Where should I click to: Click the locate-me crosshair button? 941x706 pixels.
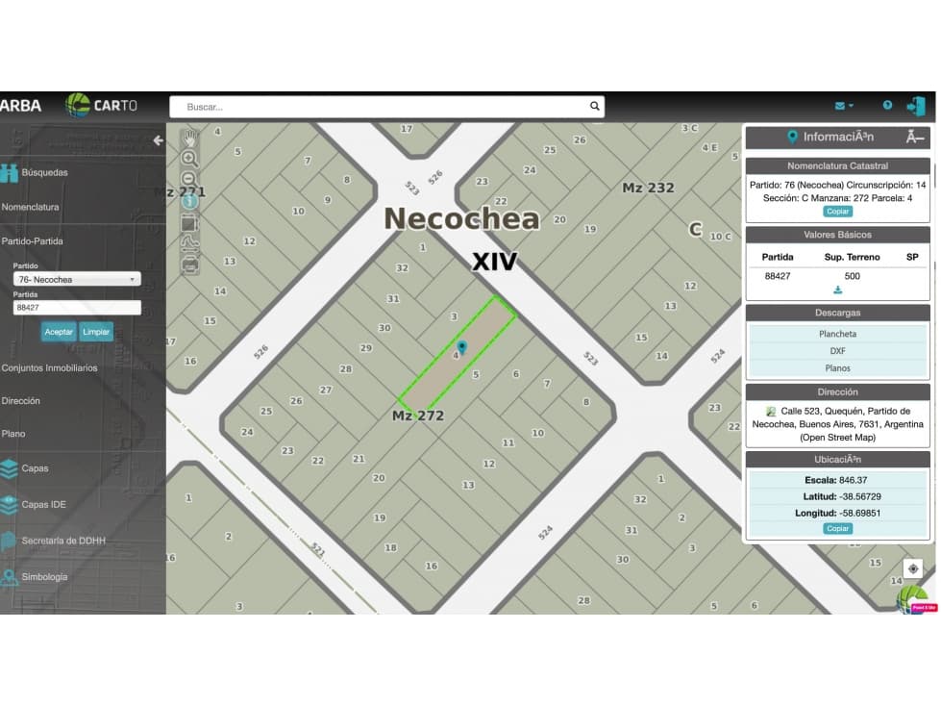913,568
